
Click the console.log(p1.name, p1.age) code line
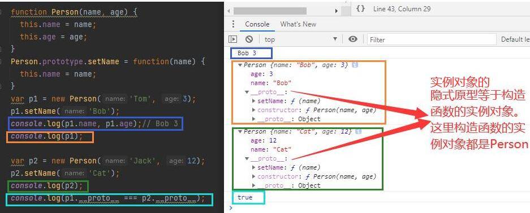tap(94, 123)
